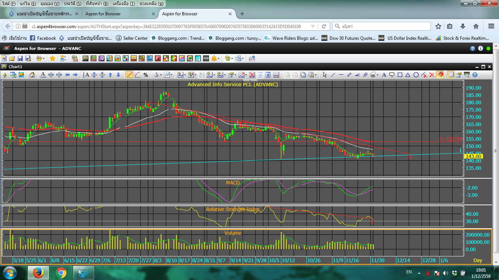
Task: Open the workspace basket dropdown
Action: 43,58
